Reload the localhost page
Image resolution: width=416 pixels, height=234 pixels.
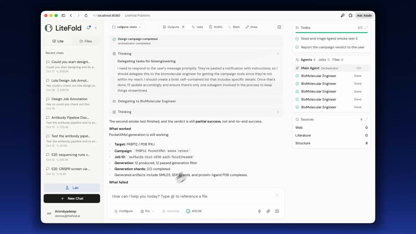86,16
